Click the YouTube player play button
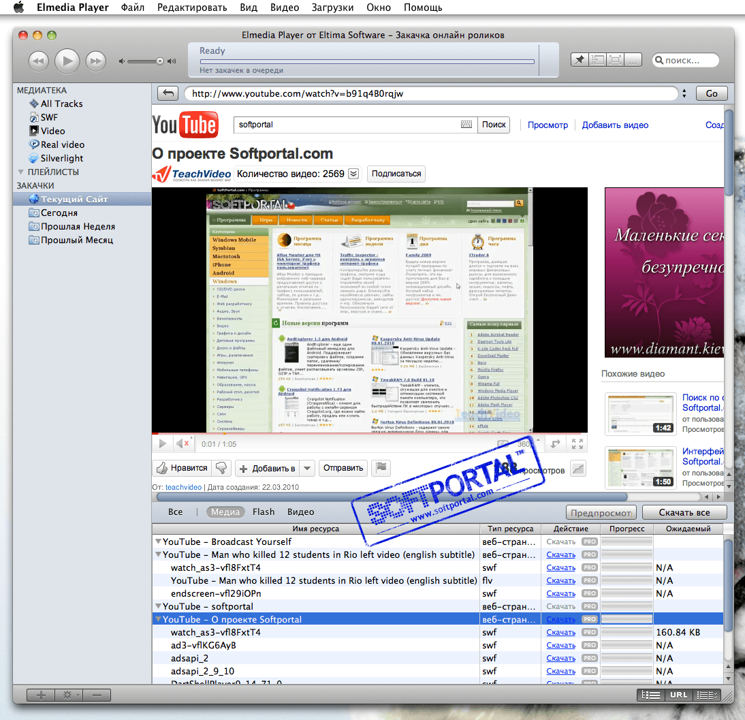The height and width of the screenshot is (720, 745). (x=163, y=444)
